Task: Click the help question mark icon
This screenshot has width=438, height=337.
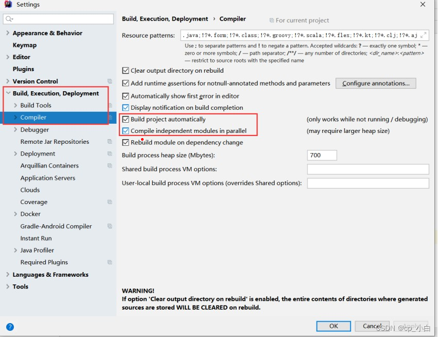Action: (10, 327)
